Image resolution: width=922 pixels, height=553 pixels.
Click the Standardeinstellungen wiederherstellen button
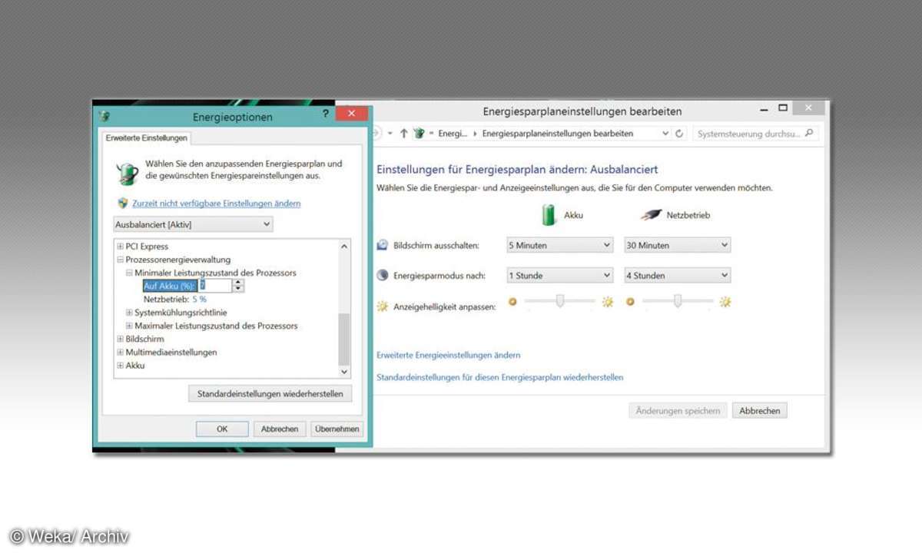[270, 393]
